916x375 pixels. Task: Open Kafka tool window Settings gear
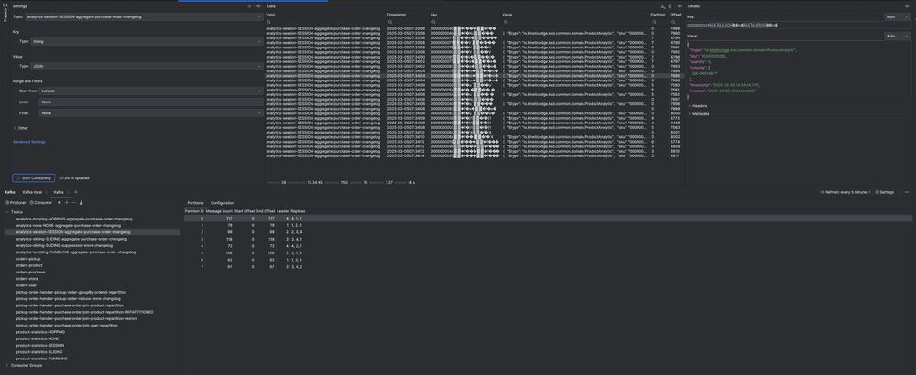point(885,192)
